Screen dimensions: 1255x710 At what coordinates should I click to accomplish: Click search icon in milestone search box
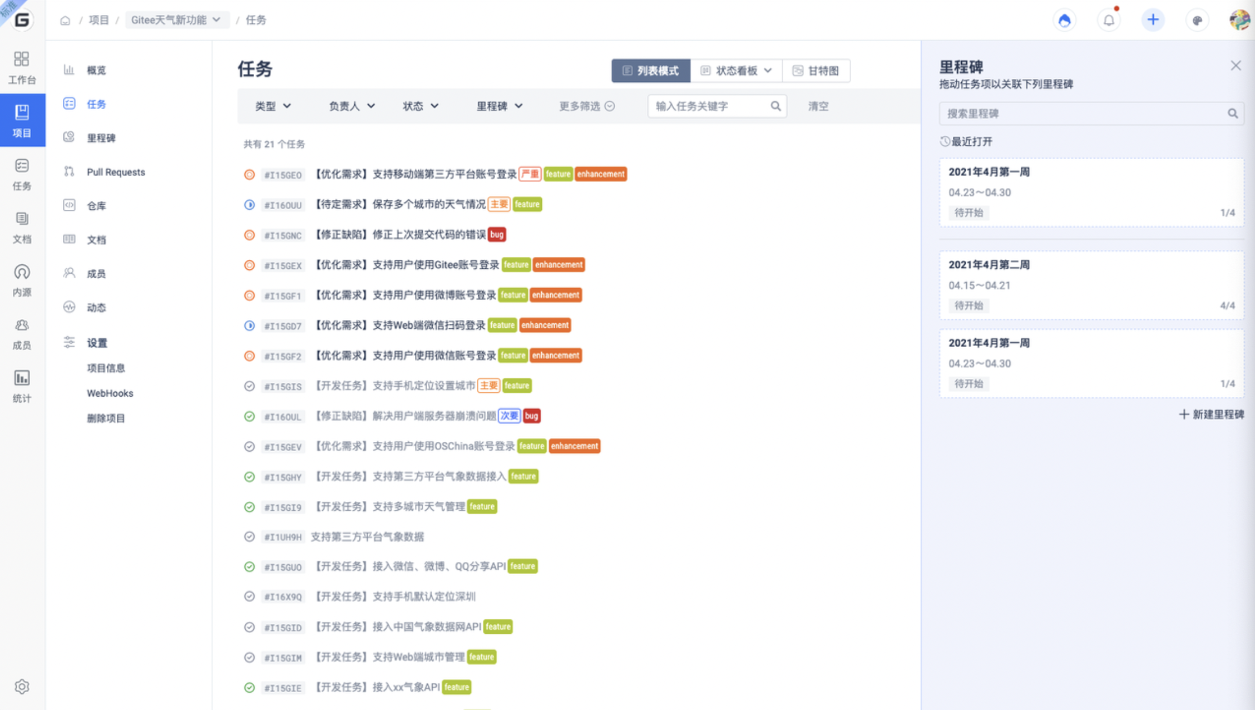[x=1233, y=114]
